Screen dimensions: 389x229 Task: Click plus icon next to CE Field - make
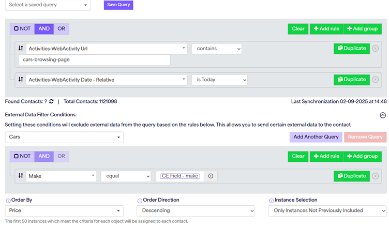[x=211, y=176]
